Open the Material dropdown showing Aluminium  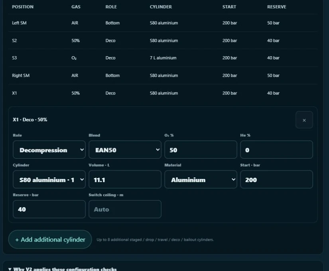click(201, 180)
